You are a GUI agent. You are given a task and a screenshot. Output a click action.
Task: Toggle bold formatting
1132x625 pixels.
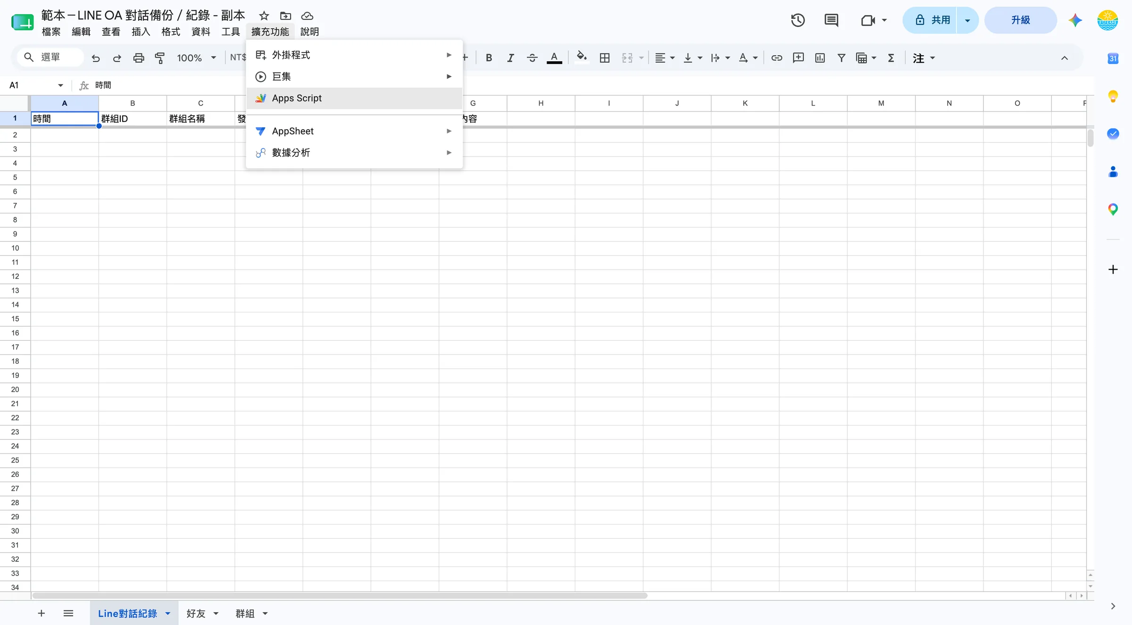tap(489, 58)
